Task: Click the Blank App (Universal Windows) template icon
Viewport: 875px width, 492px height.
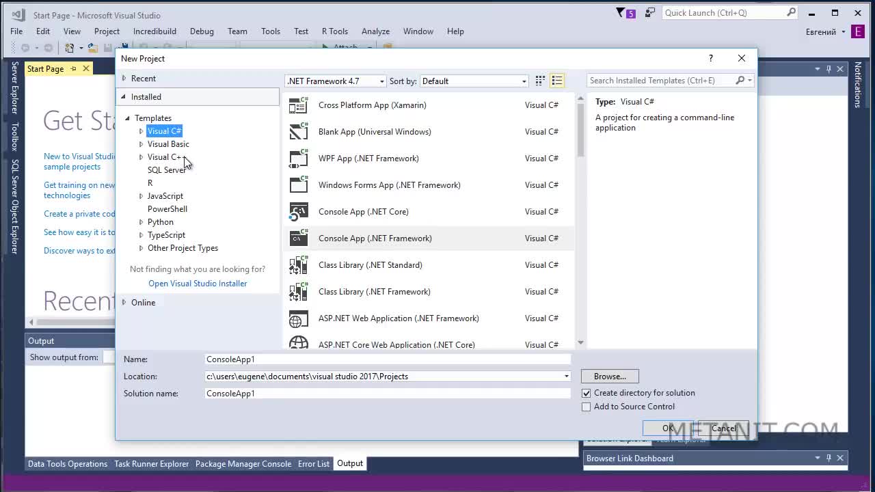Action: (299, 132)
